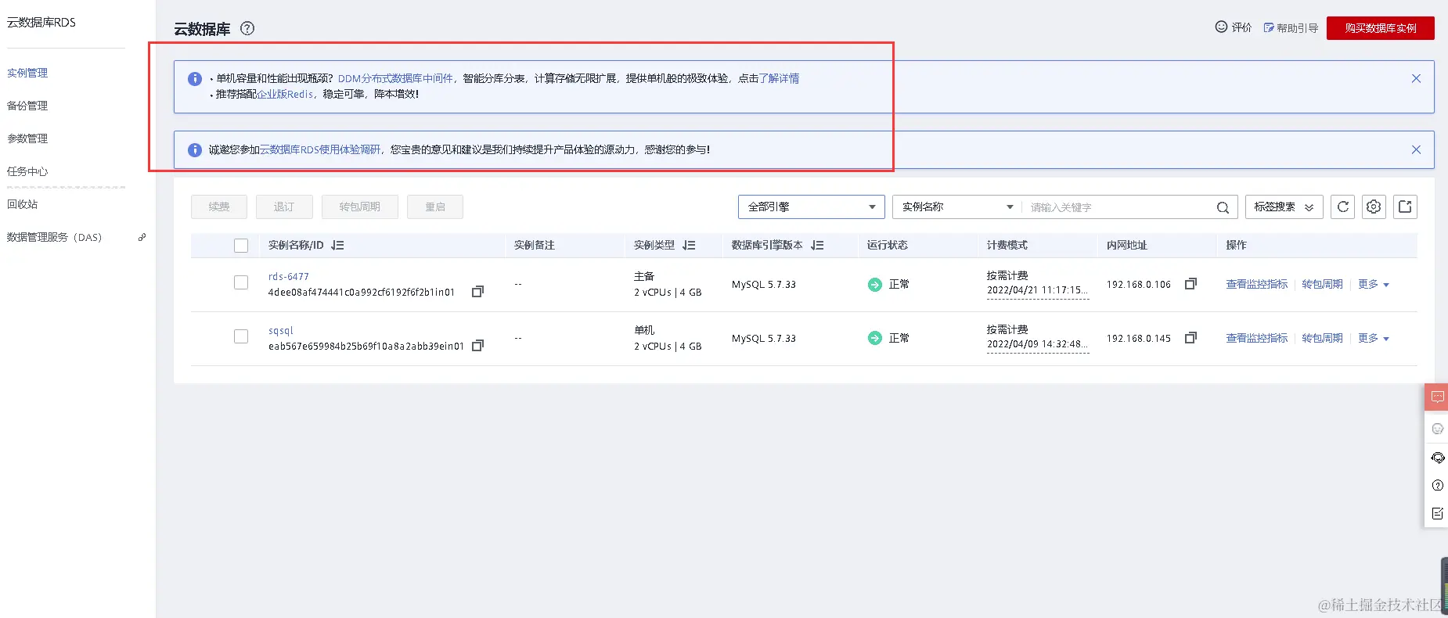Open the 全部引擎 engine filter dropdown

click(811, 207)
